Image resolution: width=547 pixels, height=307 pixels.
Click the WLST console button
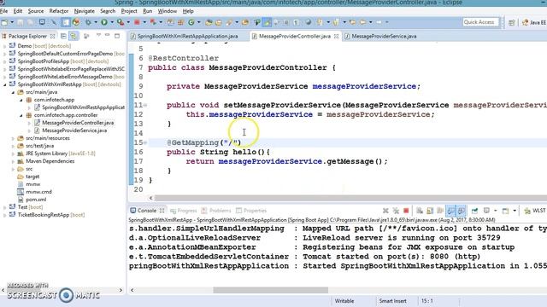(535, 211)
